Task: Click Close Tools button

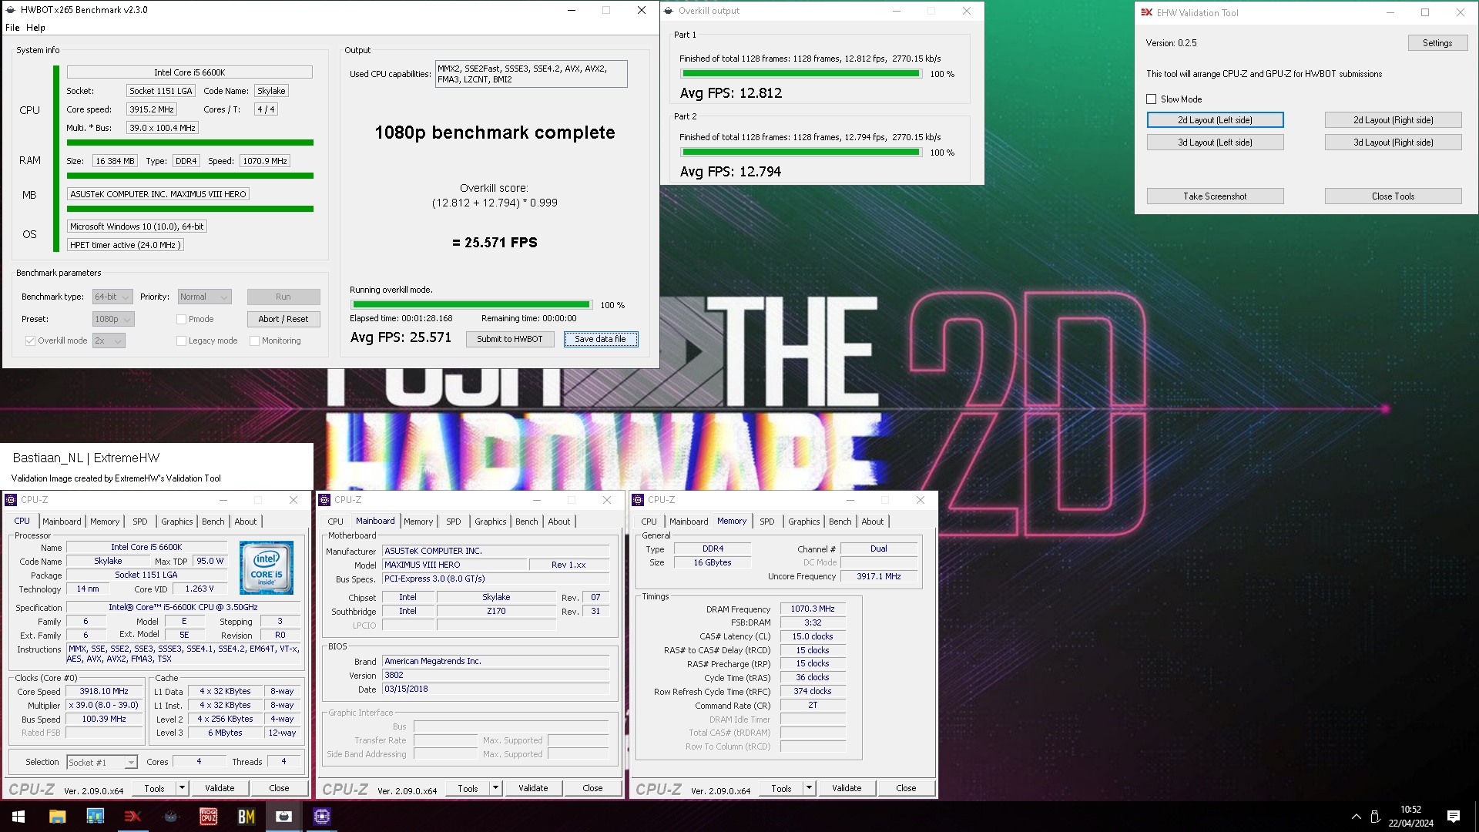Action: pyautogui.click(x=1393, y=196)
